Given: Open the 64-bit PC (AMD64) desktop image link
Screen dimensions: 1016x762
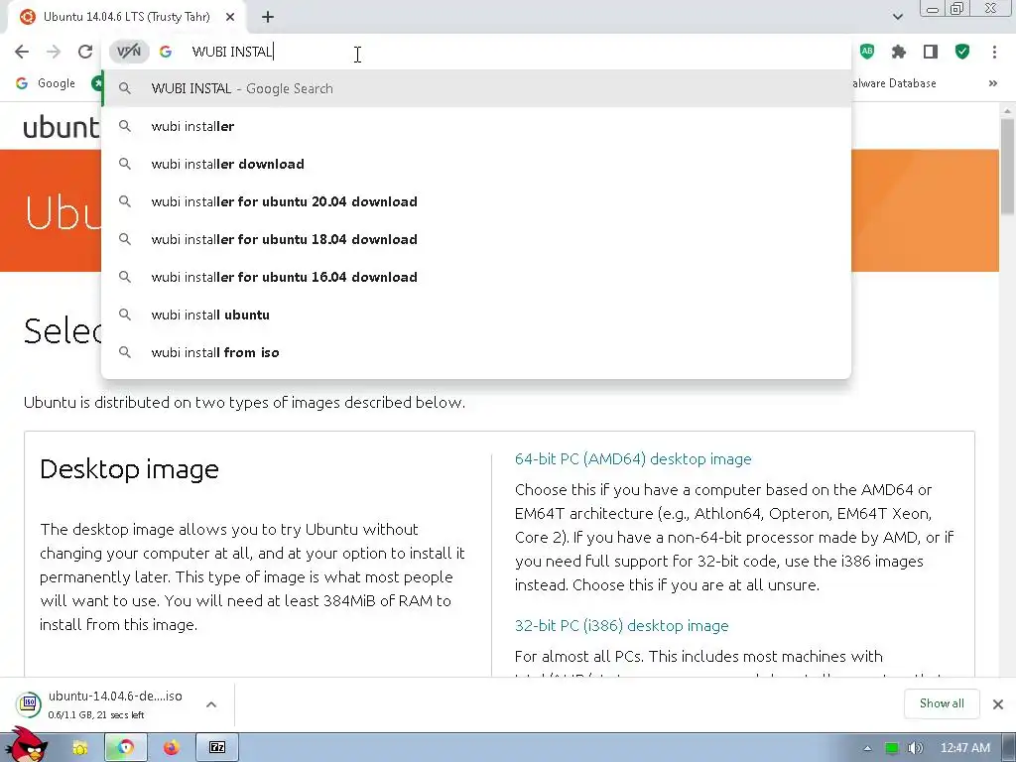Looking at the screenshot, I should tap(633, 458).
